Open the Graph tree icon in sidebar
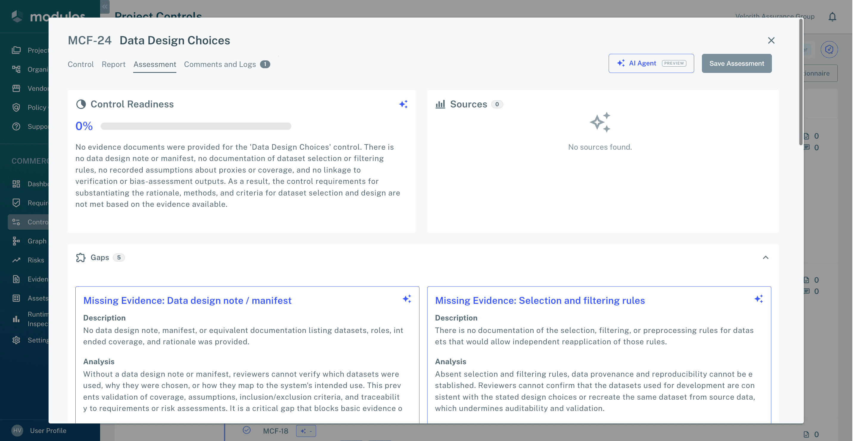 pyautogui.click(x=16, y=241)
